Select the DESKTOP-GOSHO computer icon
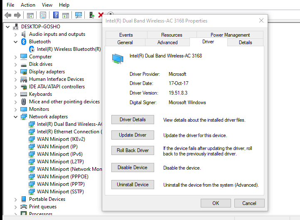The width and height of the screenshot is (300, 220). click(x=16, y=27)
